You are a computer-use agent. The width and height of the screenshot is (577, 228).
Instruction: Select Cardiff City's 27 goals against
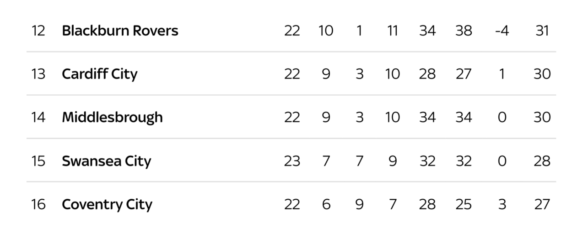[x=464, y=74]
